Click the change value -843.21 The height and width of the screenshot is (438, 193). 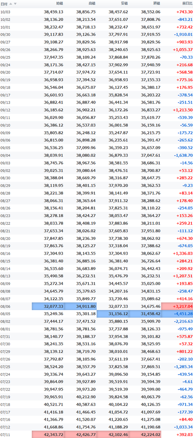tap(185, 20)
